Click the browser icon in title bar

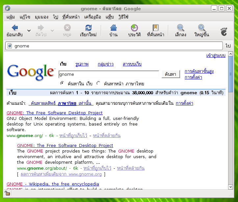coord(8,8)
